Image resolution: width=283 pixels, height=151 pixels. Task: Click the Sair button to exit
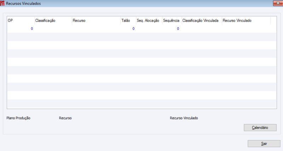point(264,144)
